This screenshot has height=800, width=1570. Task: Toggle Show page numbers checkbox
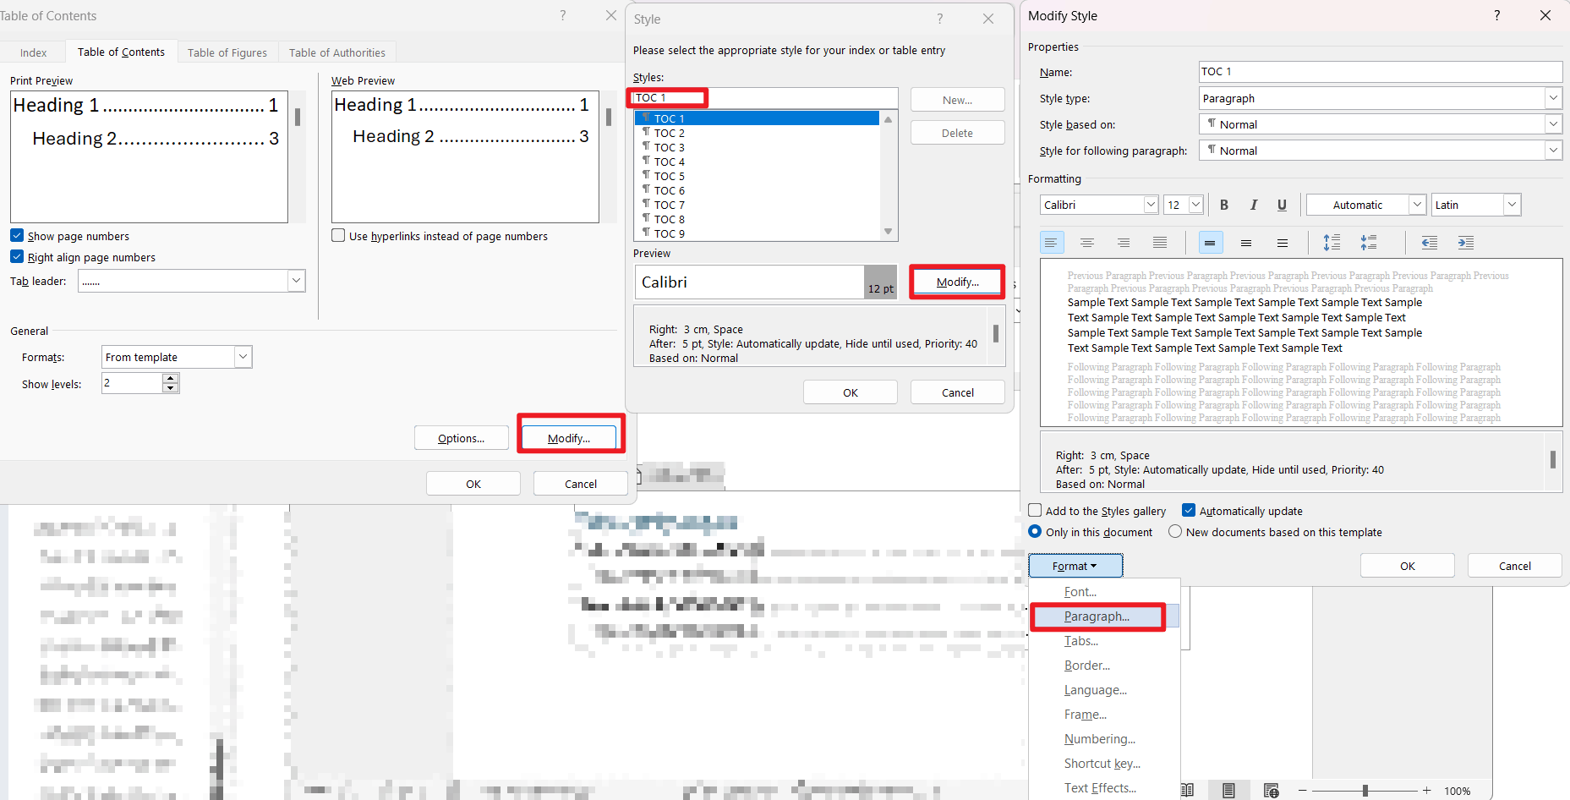pos(17,235)
